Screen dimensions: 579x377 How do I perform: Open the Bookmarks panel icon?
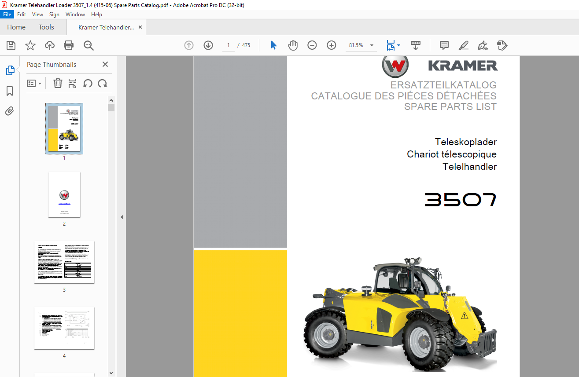point(10,91)
